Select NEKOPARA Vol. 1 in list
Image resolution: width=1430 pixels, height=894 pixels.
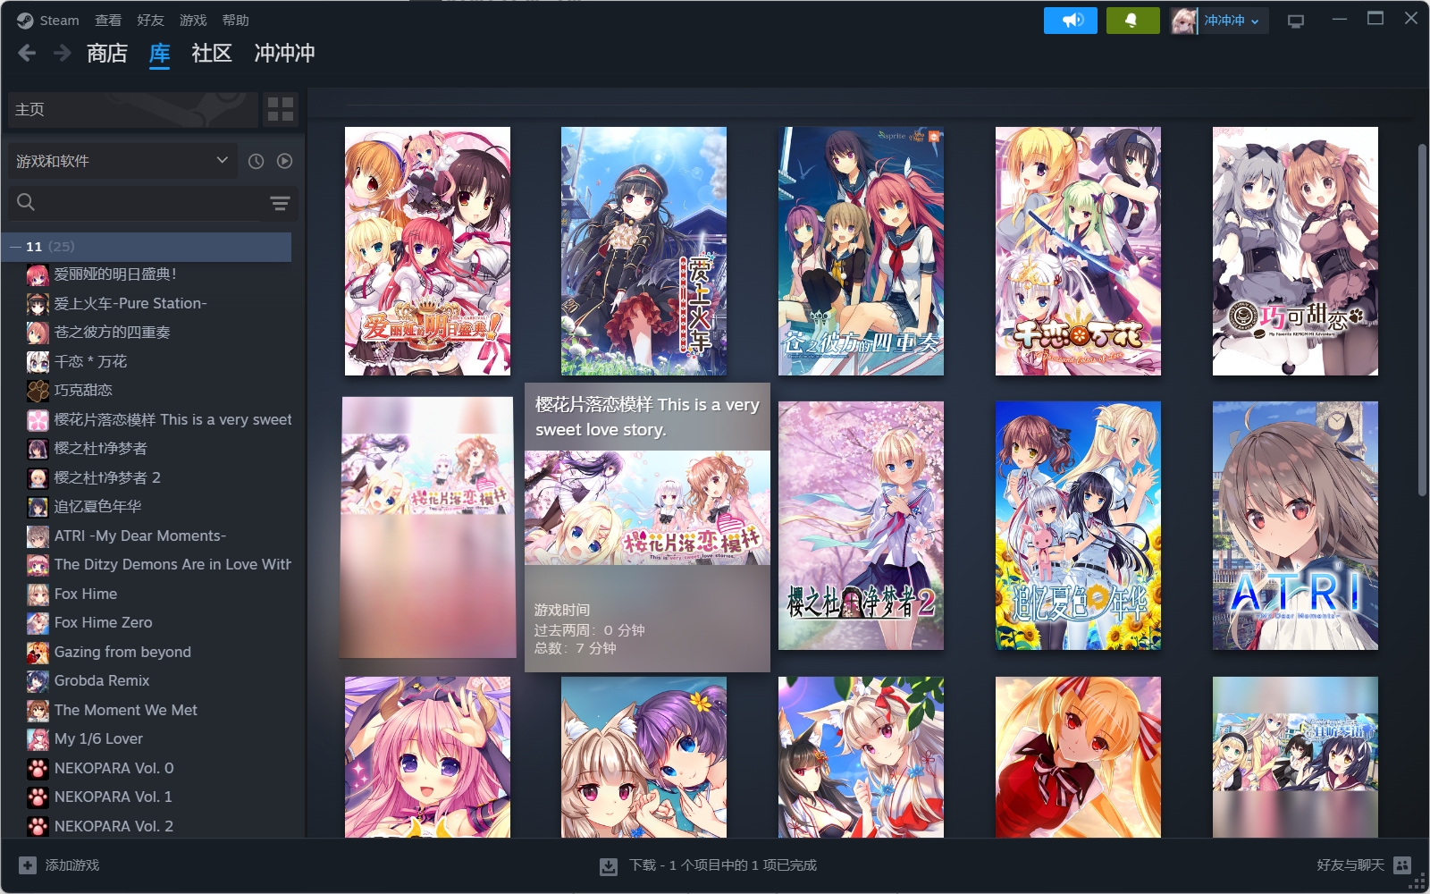[x=113, y=797]
